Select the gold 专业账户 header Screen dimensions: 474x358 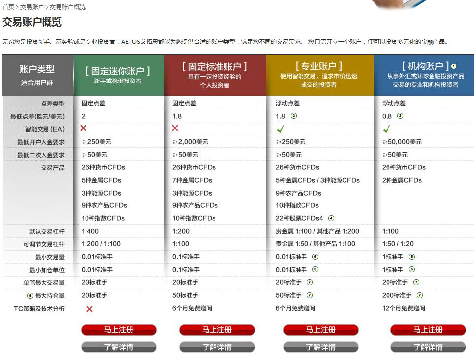(320, 75)
